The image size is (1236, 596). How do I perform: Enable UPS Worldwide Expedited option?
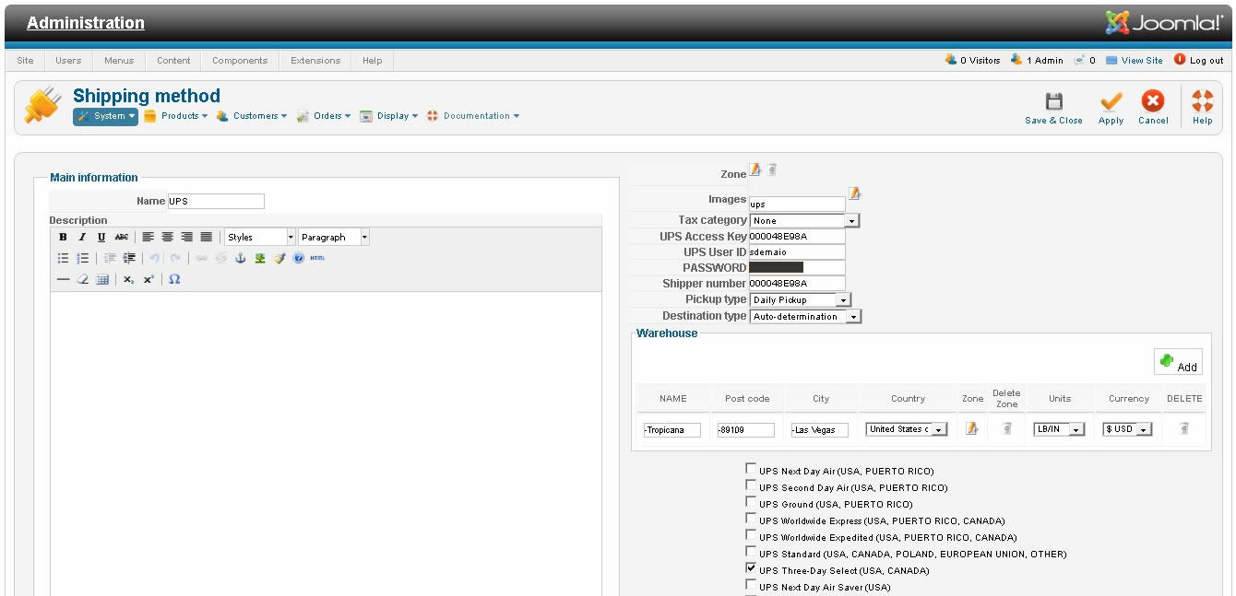(751, 534)
